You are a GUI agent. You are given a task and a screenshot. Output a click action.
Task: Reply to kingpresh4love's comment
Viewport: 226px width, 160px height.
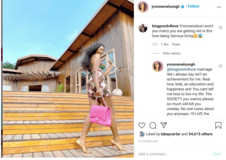click(176, 44)
